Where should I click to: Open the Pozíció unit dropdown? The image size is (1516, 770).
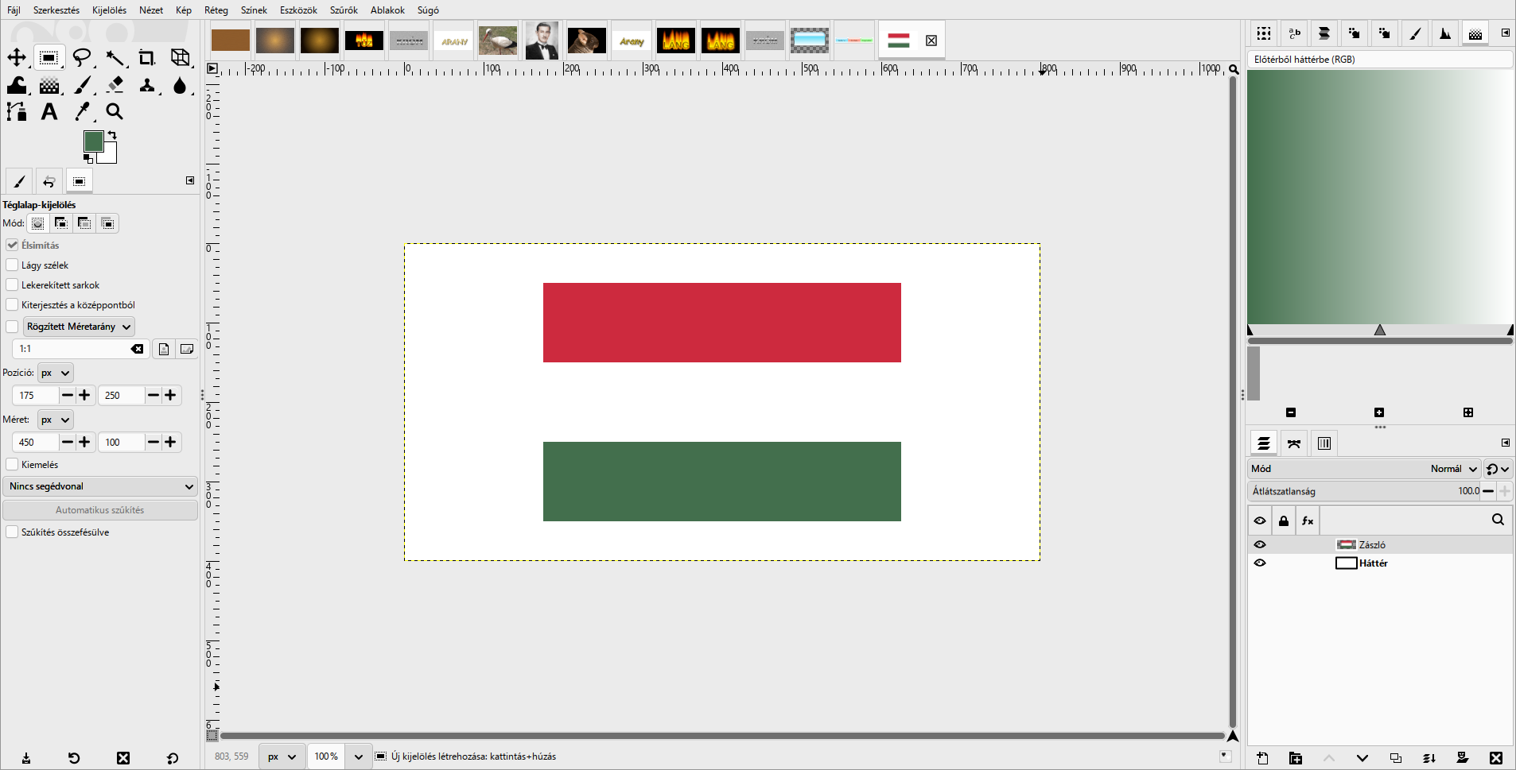(56, 373)
